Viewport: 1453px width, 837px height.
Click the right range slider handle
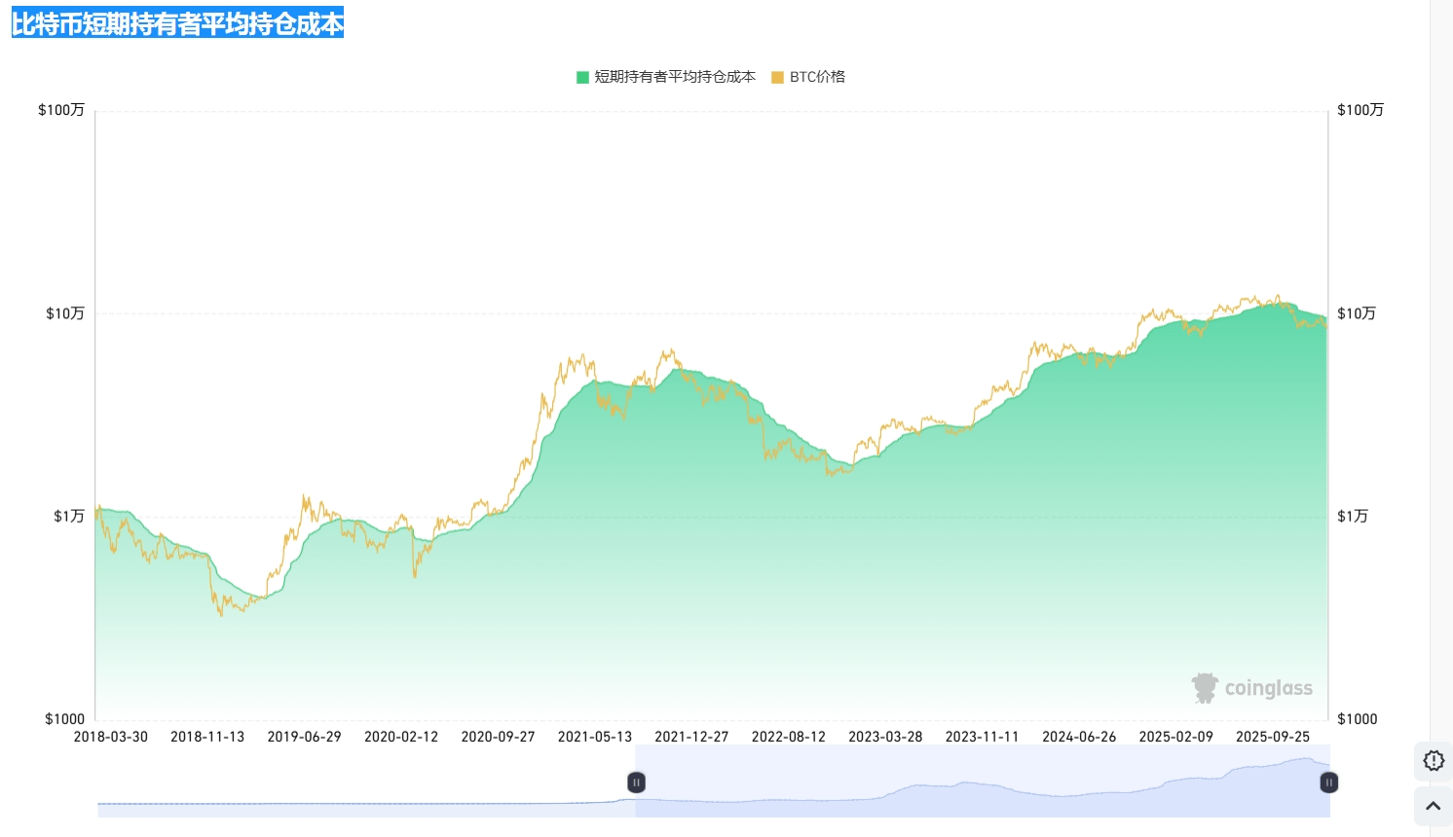click(1328, 782)
